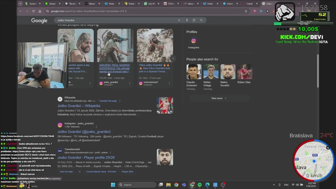The height and width of the screenshot is (189, 336).
Task: Click Google logo
Action: 39,20
